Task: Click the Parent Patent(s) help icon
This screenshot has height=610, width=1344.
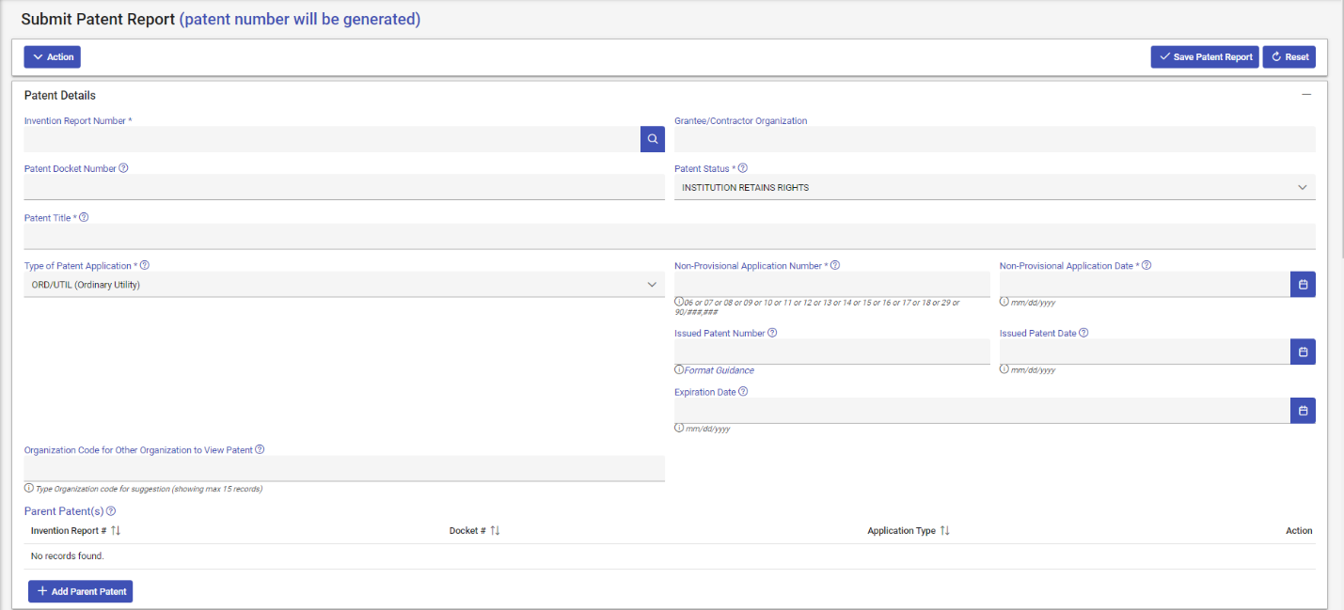Action: (x=111, y=511)
